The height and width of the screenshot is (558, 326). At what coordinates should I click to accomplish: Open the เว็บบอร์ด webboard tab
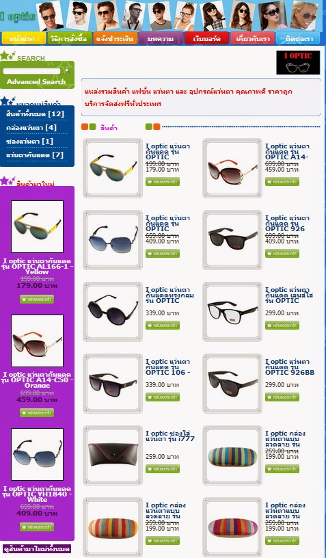[206, 38]
